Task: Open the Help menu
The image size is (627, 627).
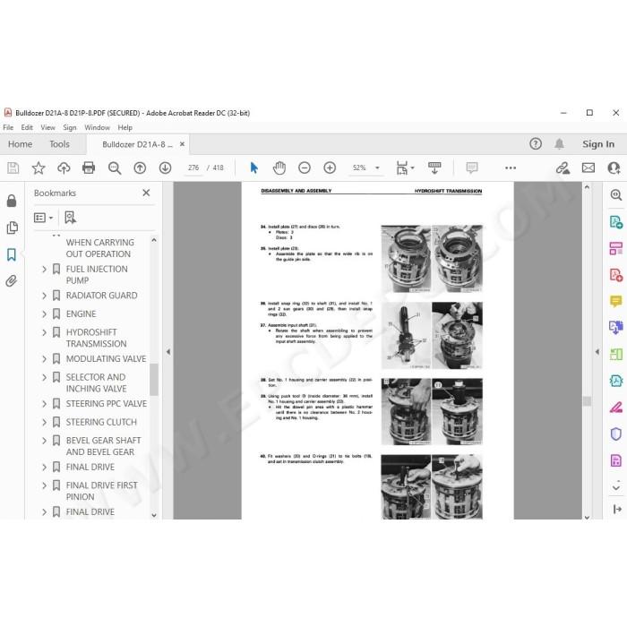Action: coord(125,127)
